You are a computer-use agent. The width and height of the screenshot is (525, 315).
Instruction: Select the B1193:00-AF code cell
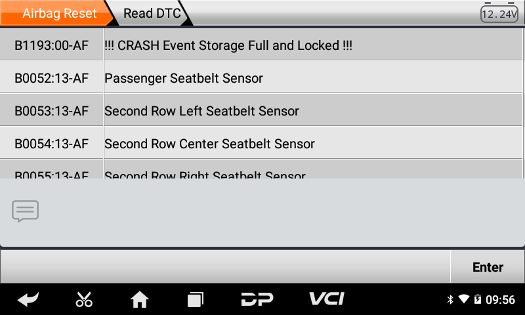click(52, 46)
